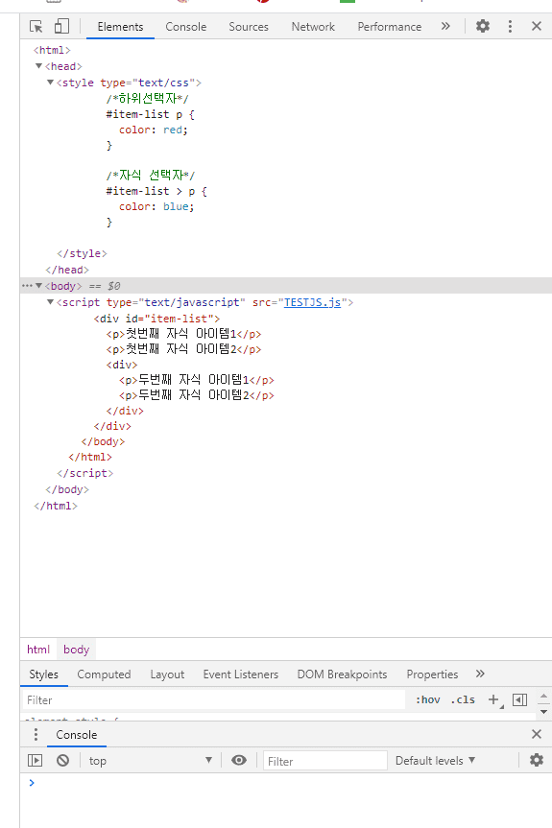
Task: Collapse the head element node
Action: 38,66
